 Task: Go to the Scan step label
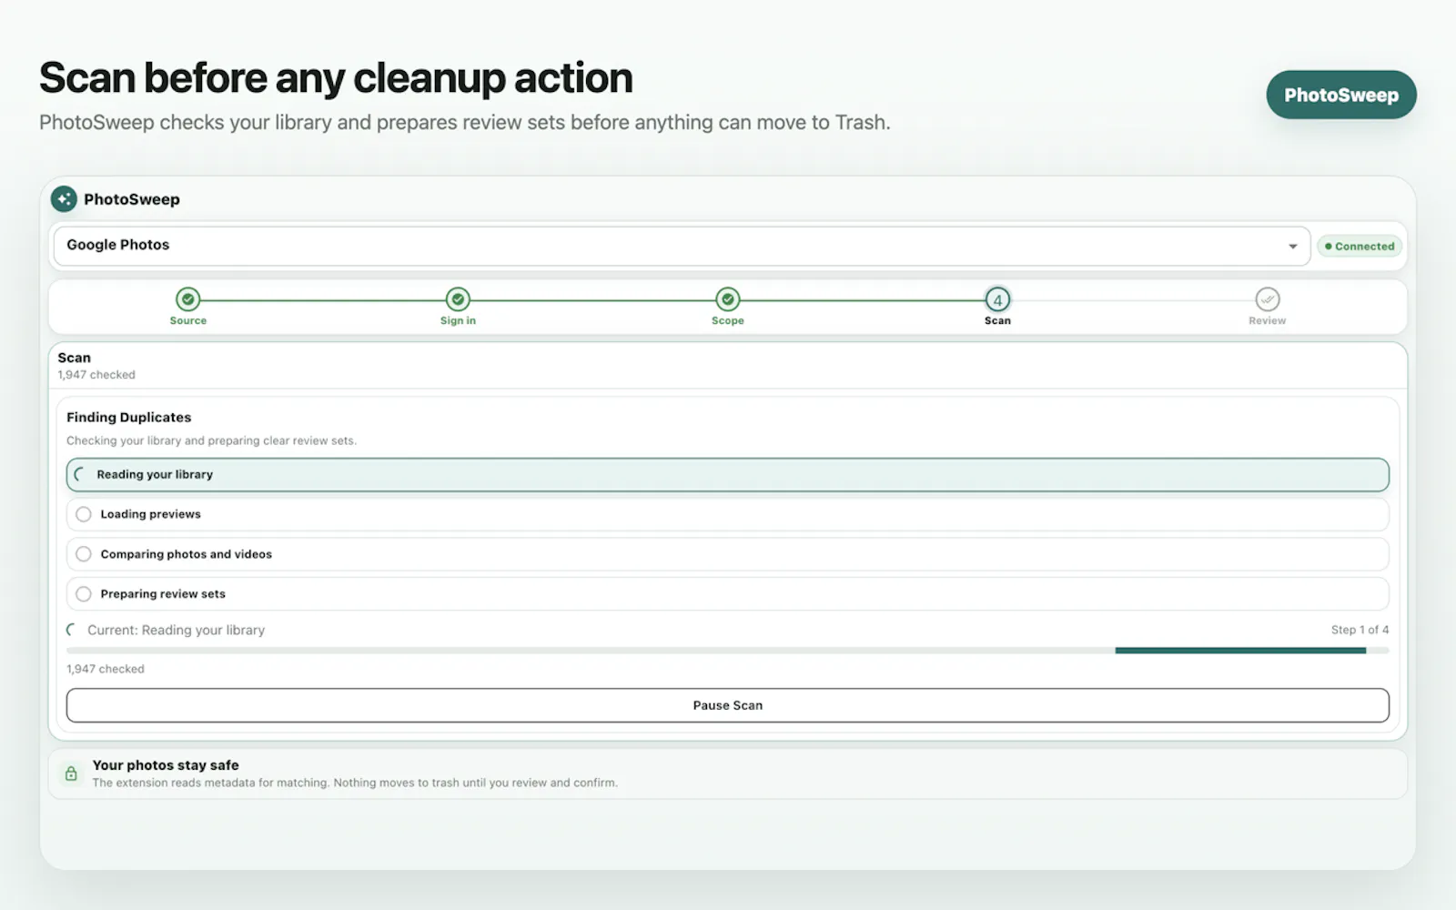click(x=997, y=320)
